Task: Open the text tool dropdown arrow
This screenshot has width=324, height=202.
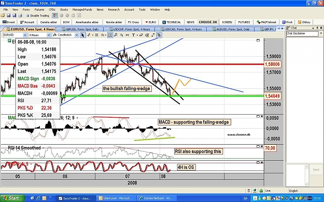Action: [137, 35]
